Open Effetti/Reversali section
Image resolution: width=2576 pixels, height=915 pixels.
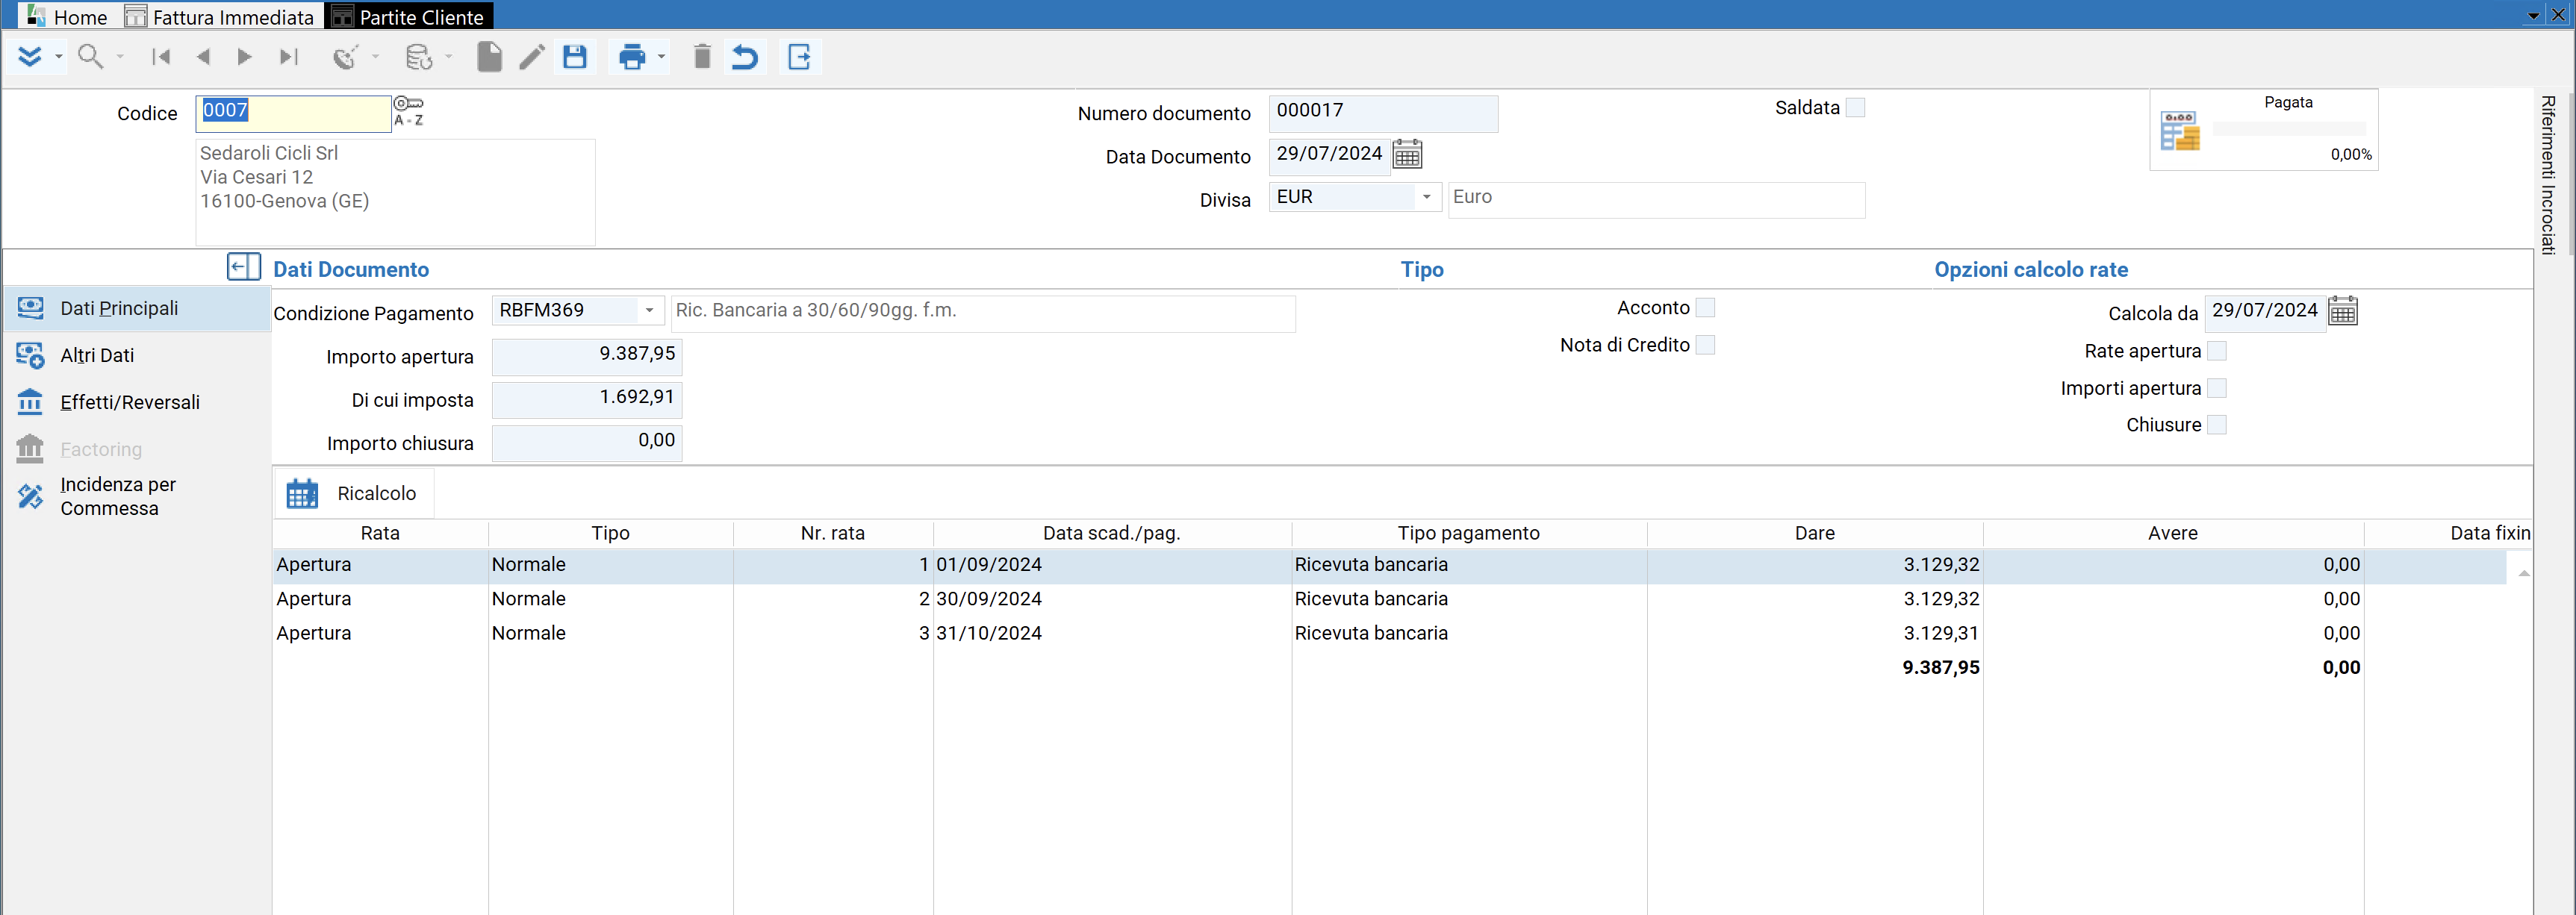click(137, 402)
